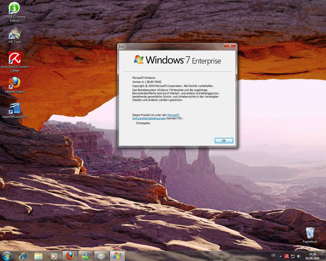Open Windows Explorer from the taskbar
This screenshot has width=326, height=261.
pos(38,256)
